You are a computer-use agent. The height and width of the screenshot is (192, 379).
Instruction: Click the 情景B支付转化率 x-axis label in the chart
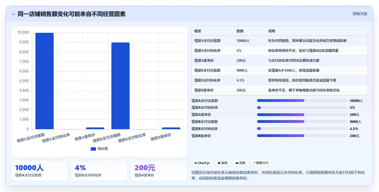click(x=132, y=138)
